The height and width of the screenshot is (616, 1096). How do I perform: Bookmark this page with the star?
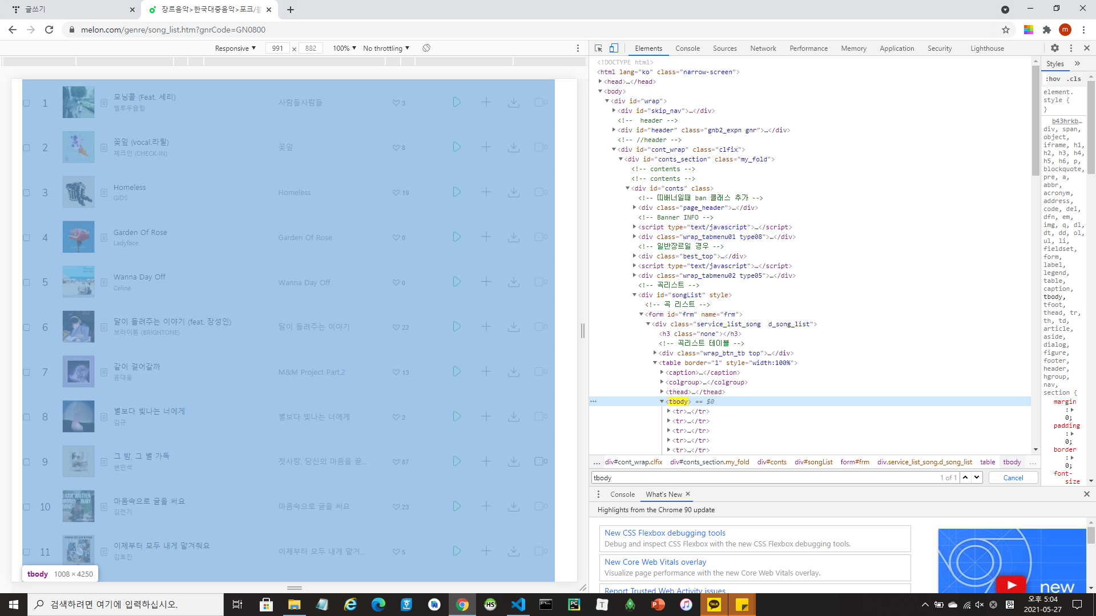[x=1006, y=30]
